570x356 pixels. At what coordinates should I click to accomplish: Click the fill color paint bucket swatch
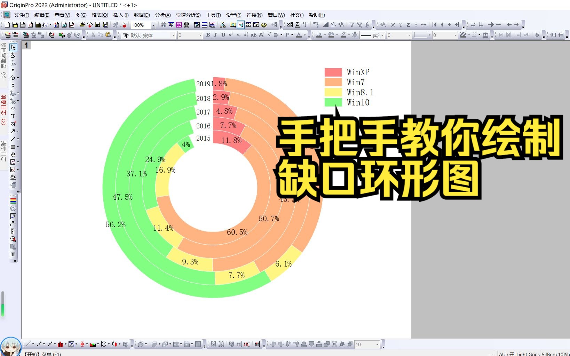pyautogui.click(x=319, y=35)
